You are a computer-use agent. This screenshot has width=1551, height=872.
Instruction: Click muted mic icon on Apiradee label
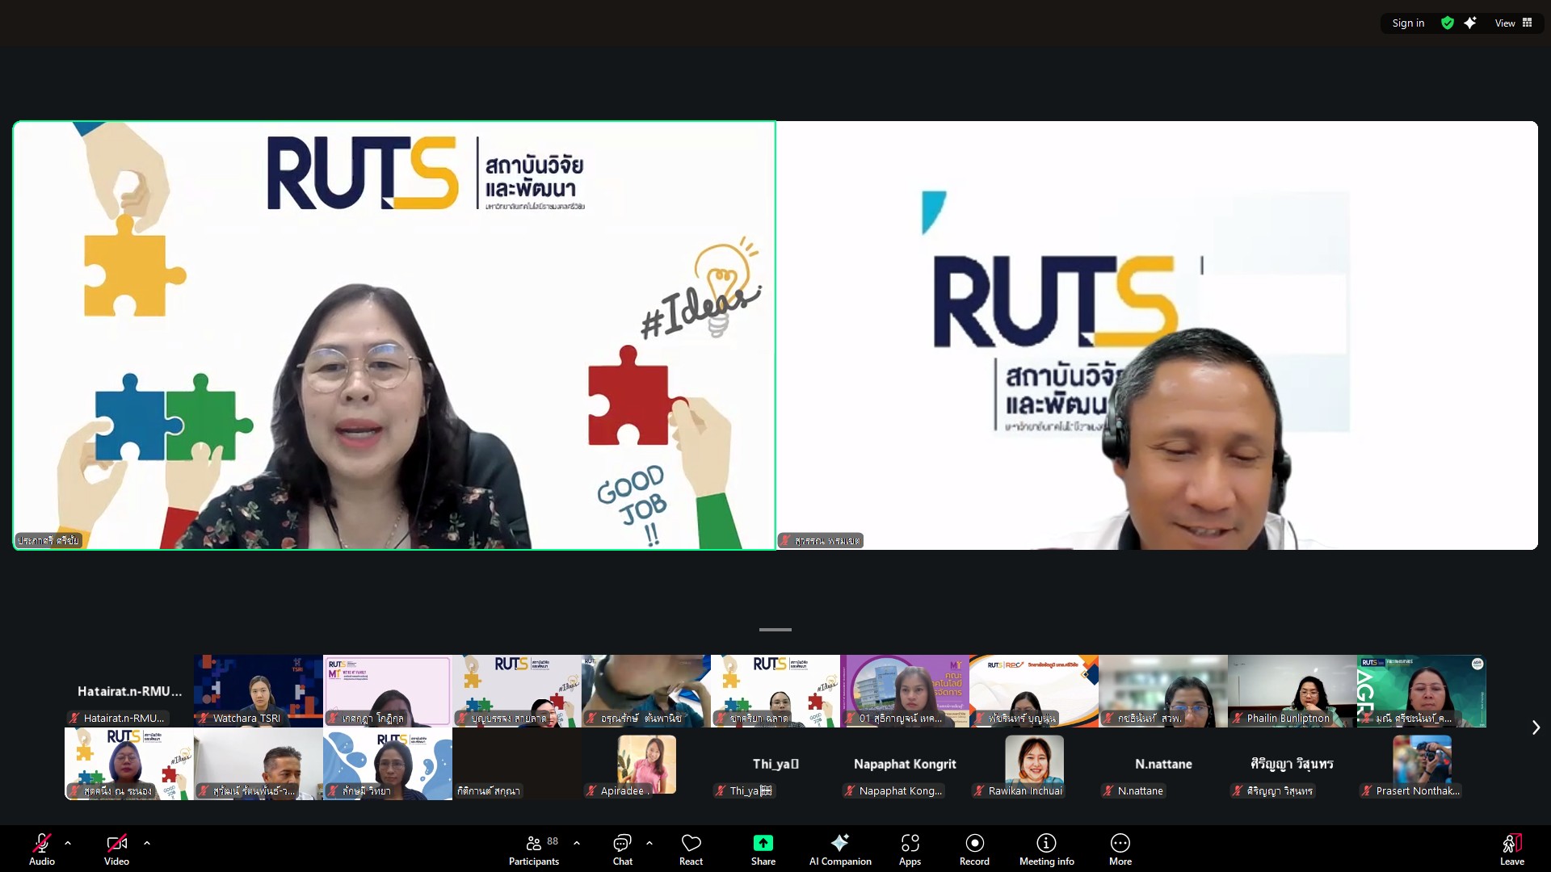[591, 790]
